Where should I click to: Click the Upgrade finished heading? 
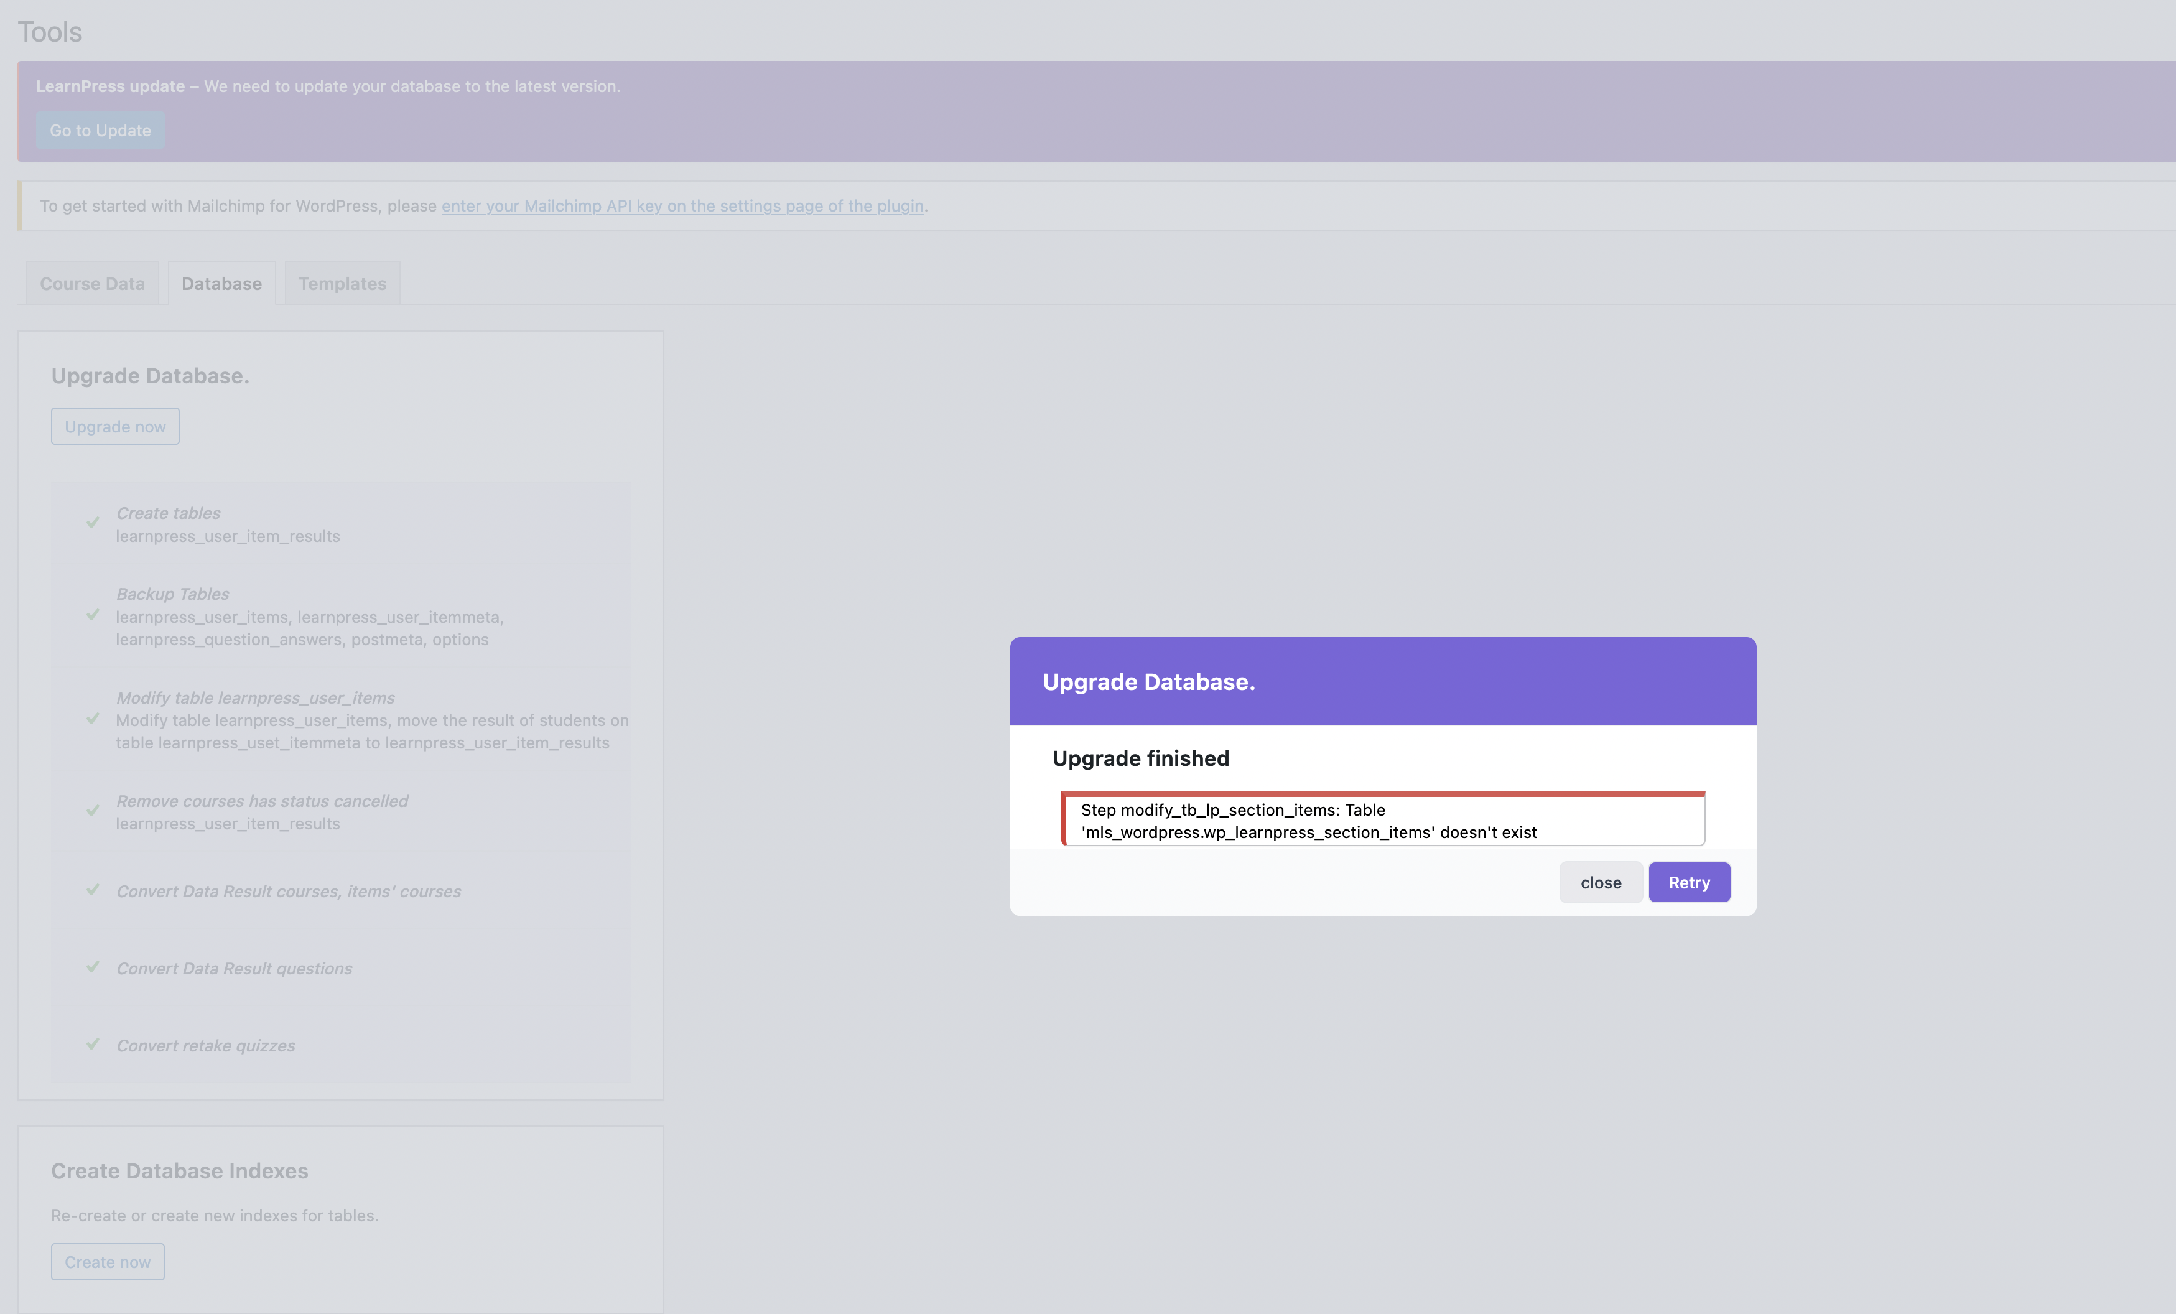coord(1140,758)
